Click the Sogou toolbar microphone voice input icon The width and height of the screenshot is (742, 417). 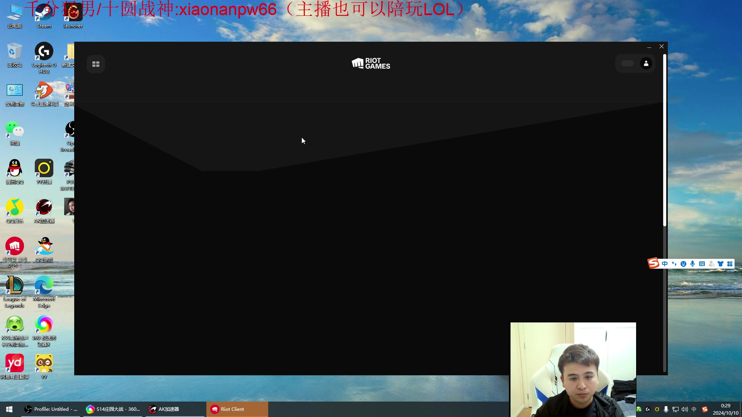point(693,264)
